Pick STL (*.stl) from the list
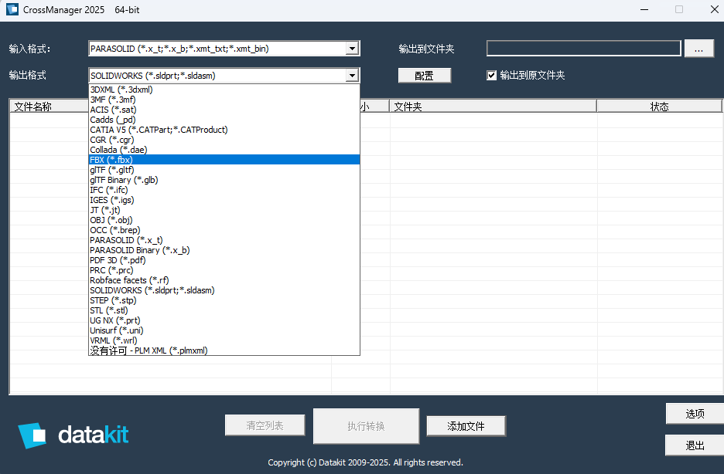Image resolution: width=724 pixels, height=474 pixels. click(224, 310)
